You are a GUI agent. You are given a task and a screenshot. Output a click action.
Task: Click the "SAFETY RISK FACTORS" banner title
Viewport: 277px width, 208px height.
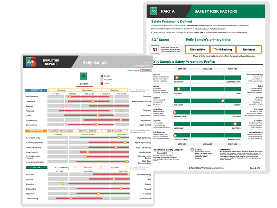coord(216,11)
